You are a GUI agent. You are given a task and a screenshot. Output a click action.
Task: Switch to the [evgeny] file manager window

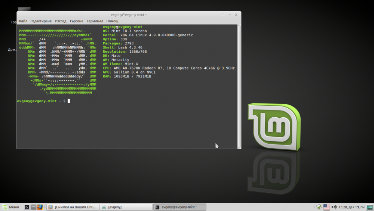pyautogui.click(x=126, y=207)
